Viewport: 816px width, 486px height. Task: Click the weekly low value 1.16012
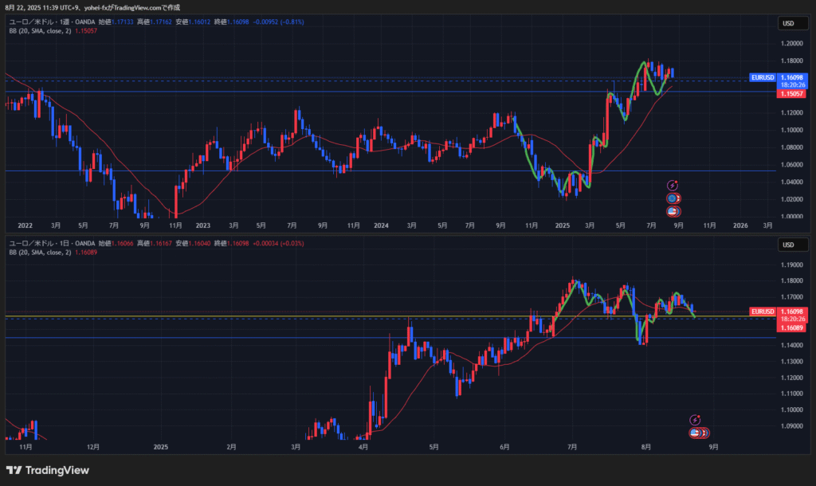(x=199, y=22)
